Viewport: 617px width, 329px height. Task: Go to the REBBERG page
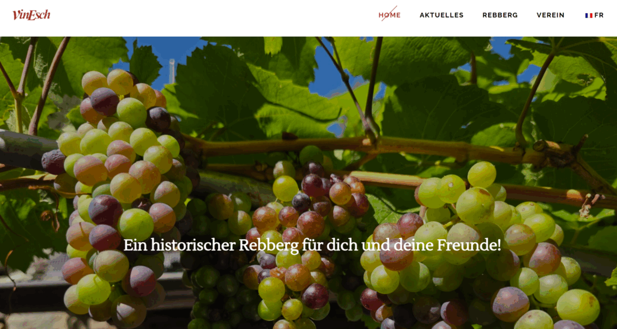[500, 15]
